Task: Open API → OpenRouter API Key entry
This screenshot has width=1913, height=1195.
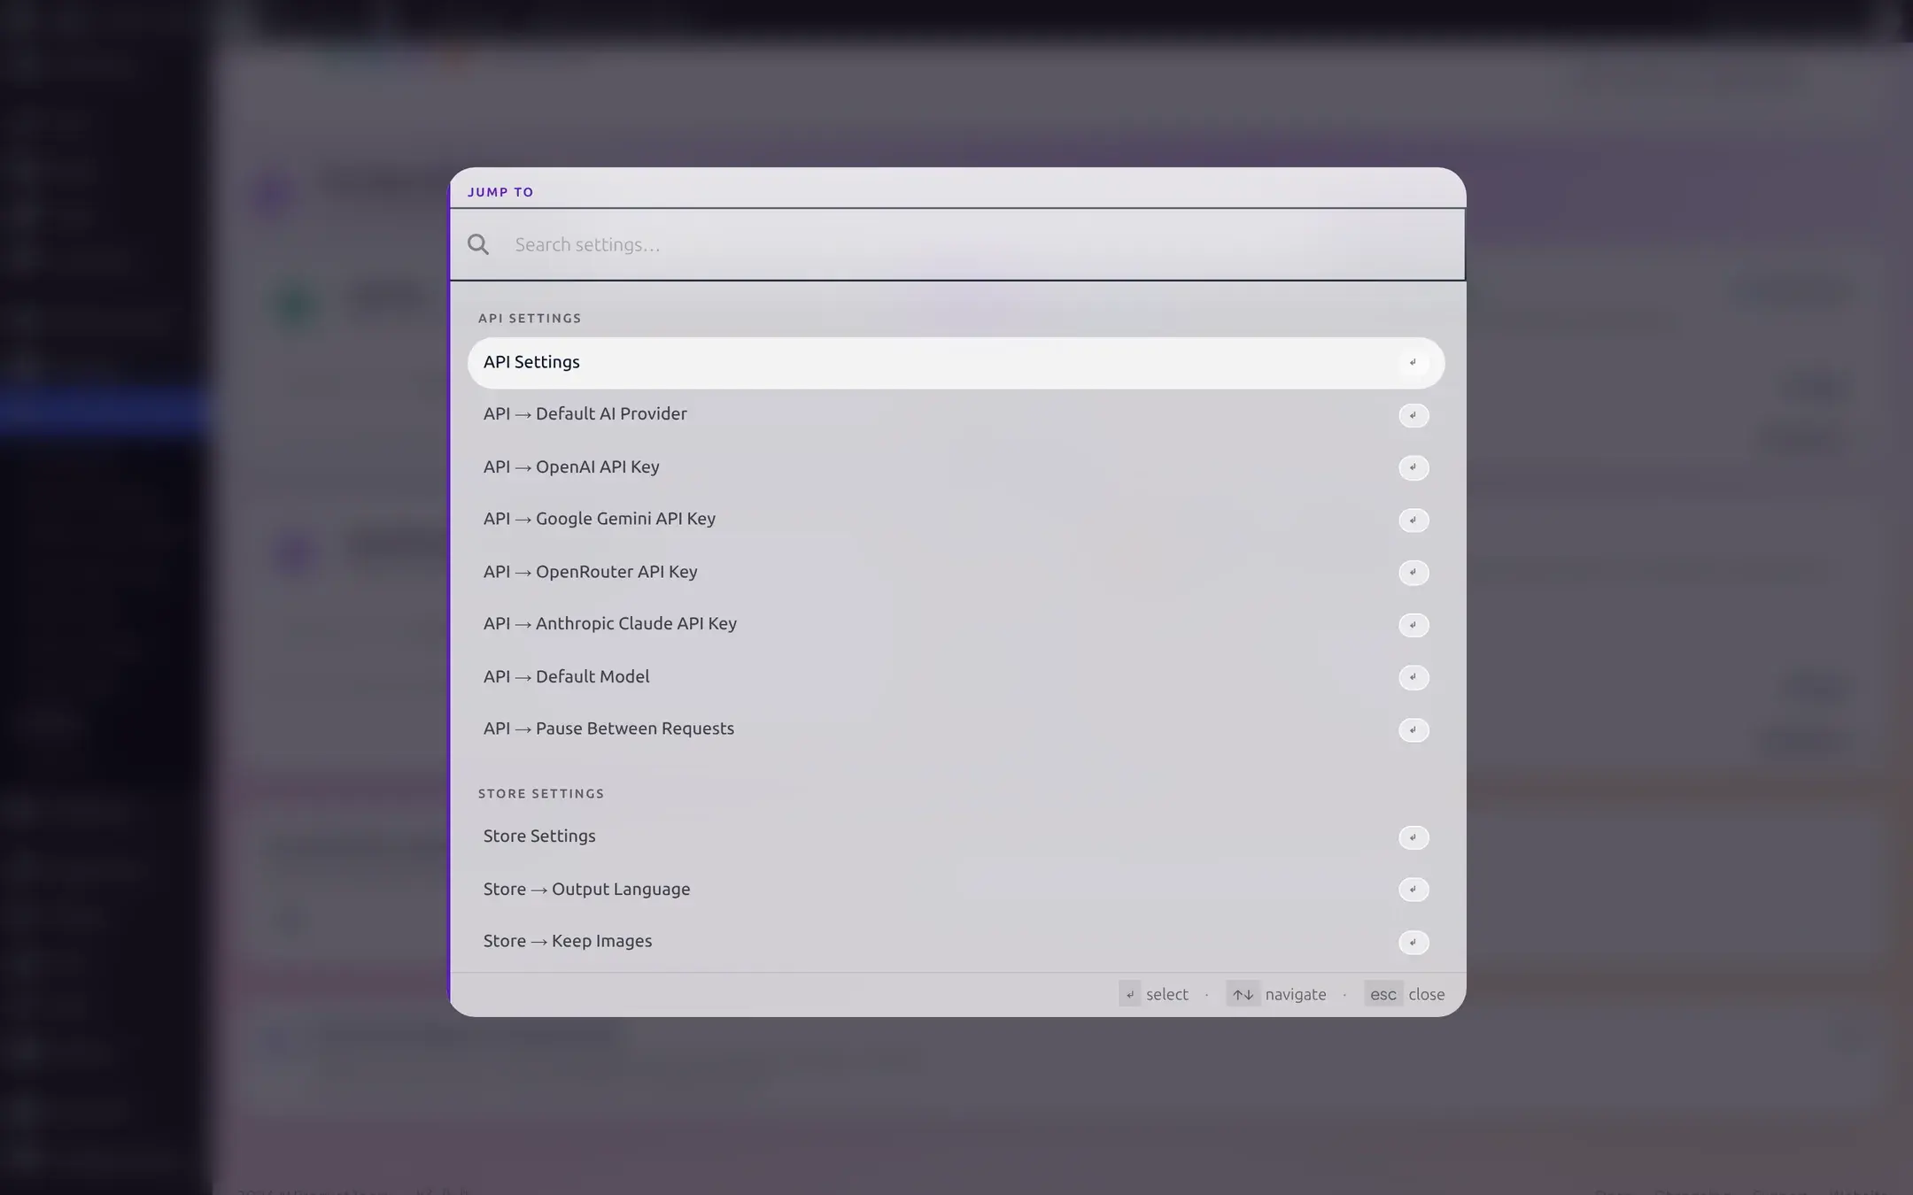Action: (x=956, y=572)
